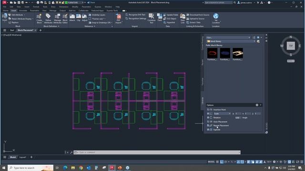
Task: Toggle the grid display in status bar
Action: click(x=217, y=161)
